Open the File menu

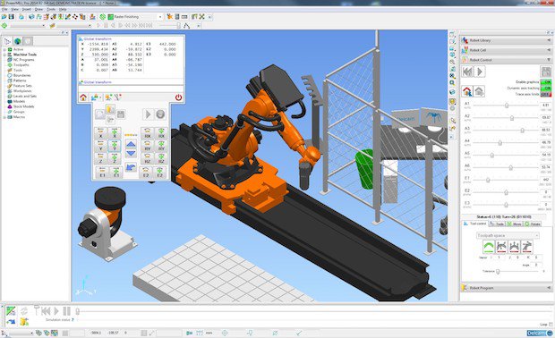4,9
